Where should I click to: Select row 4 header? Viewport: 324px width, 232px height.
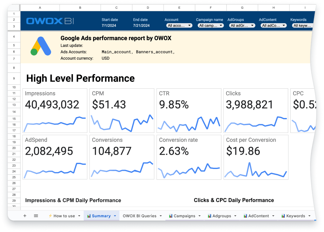point(14,37)
